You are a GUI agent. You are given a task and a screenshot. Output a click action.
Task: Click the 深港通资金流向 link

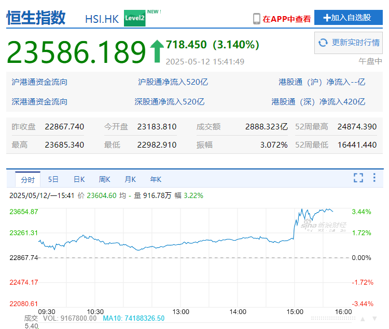[39, 102]
